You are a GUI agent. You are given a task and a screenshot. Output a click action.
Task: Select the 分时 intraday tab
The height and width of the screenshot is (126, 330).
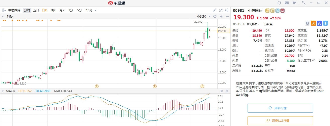click(x=27, y=10)
